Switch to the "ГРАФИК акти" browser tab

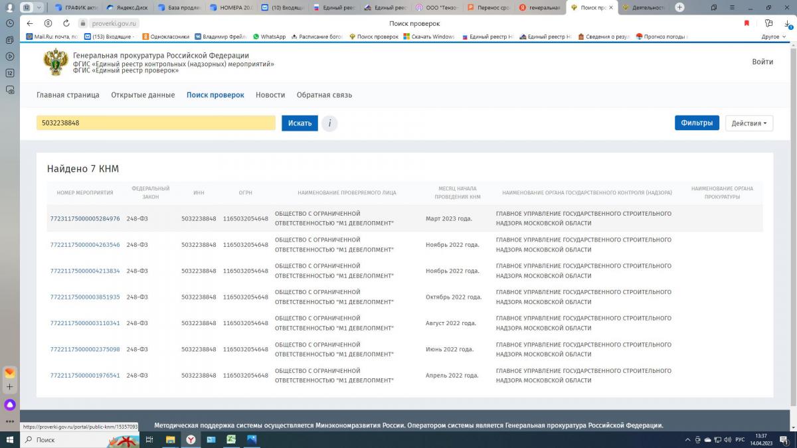tap(76, 7)
